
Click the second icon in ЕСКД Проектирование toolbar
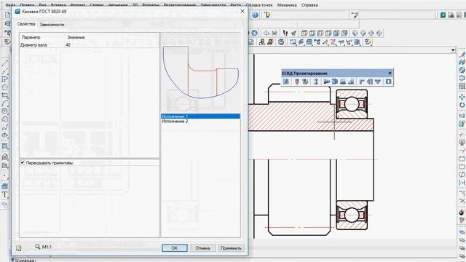click(296, 82)
